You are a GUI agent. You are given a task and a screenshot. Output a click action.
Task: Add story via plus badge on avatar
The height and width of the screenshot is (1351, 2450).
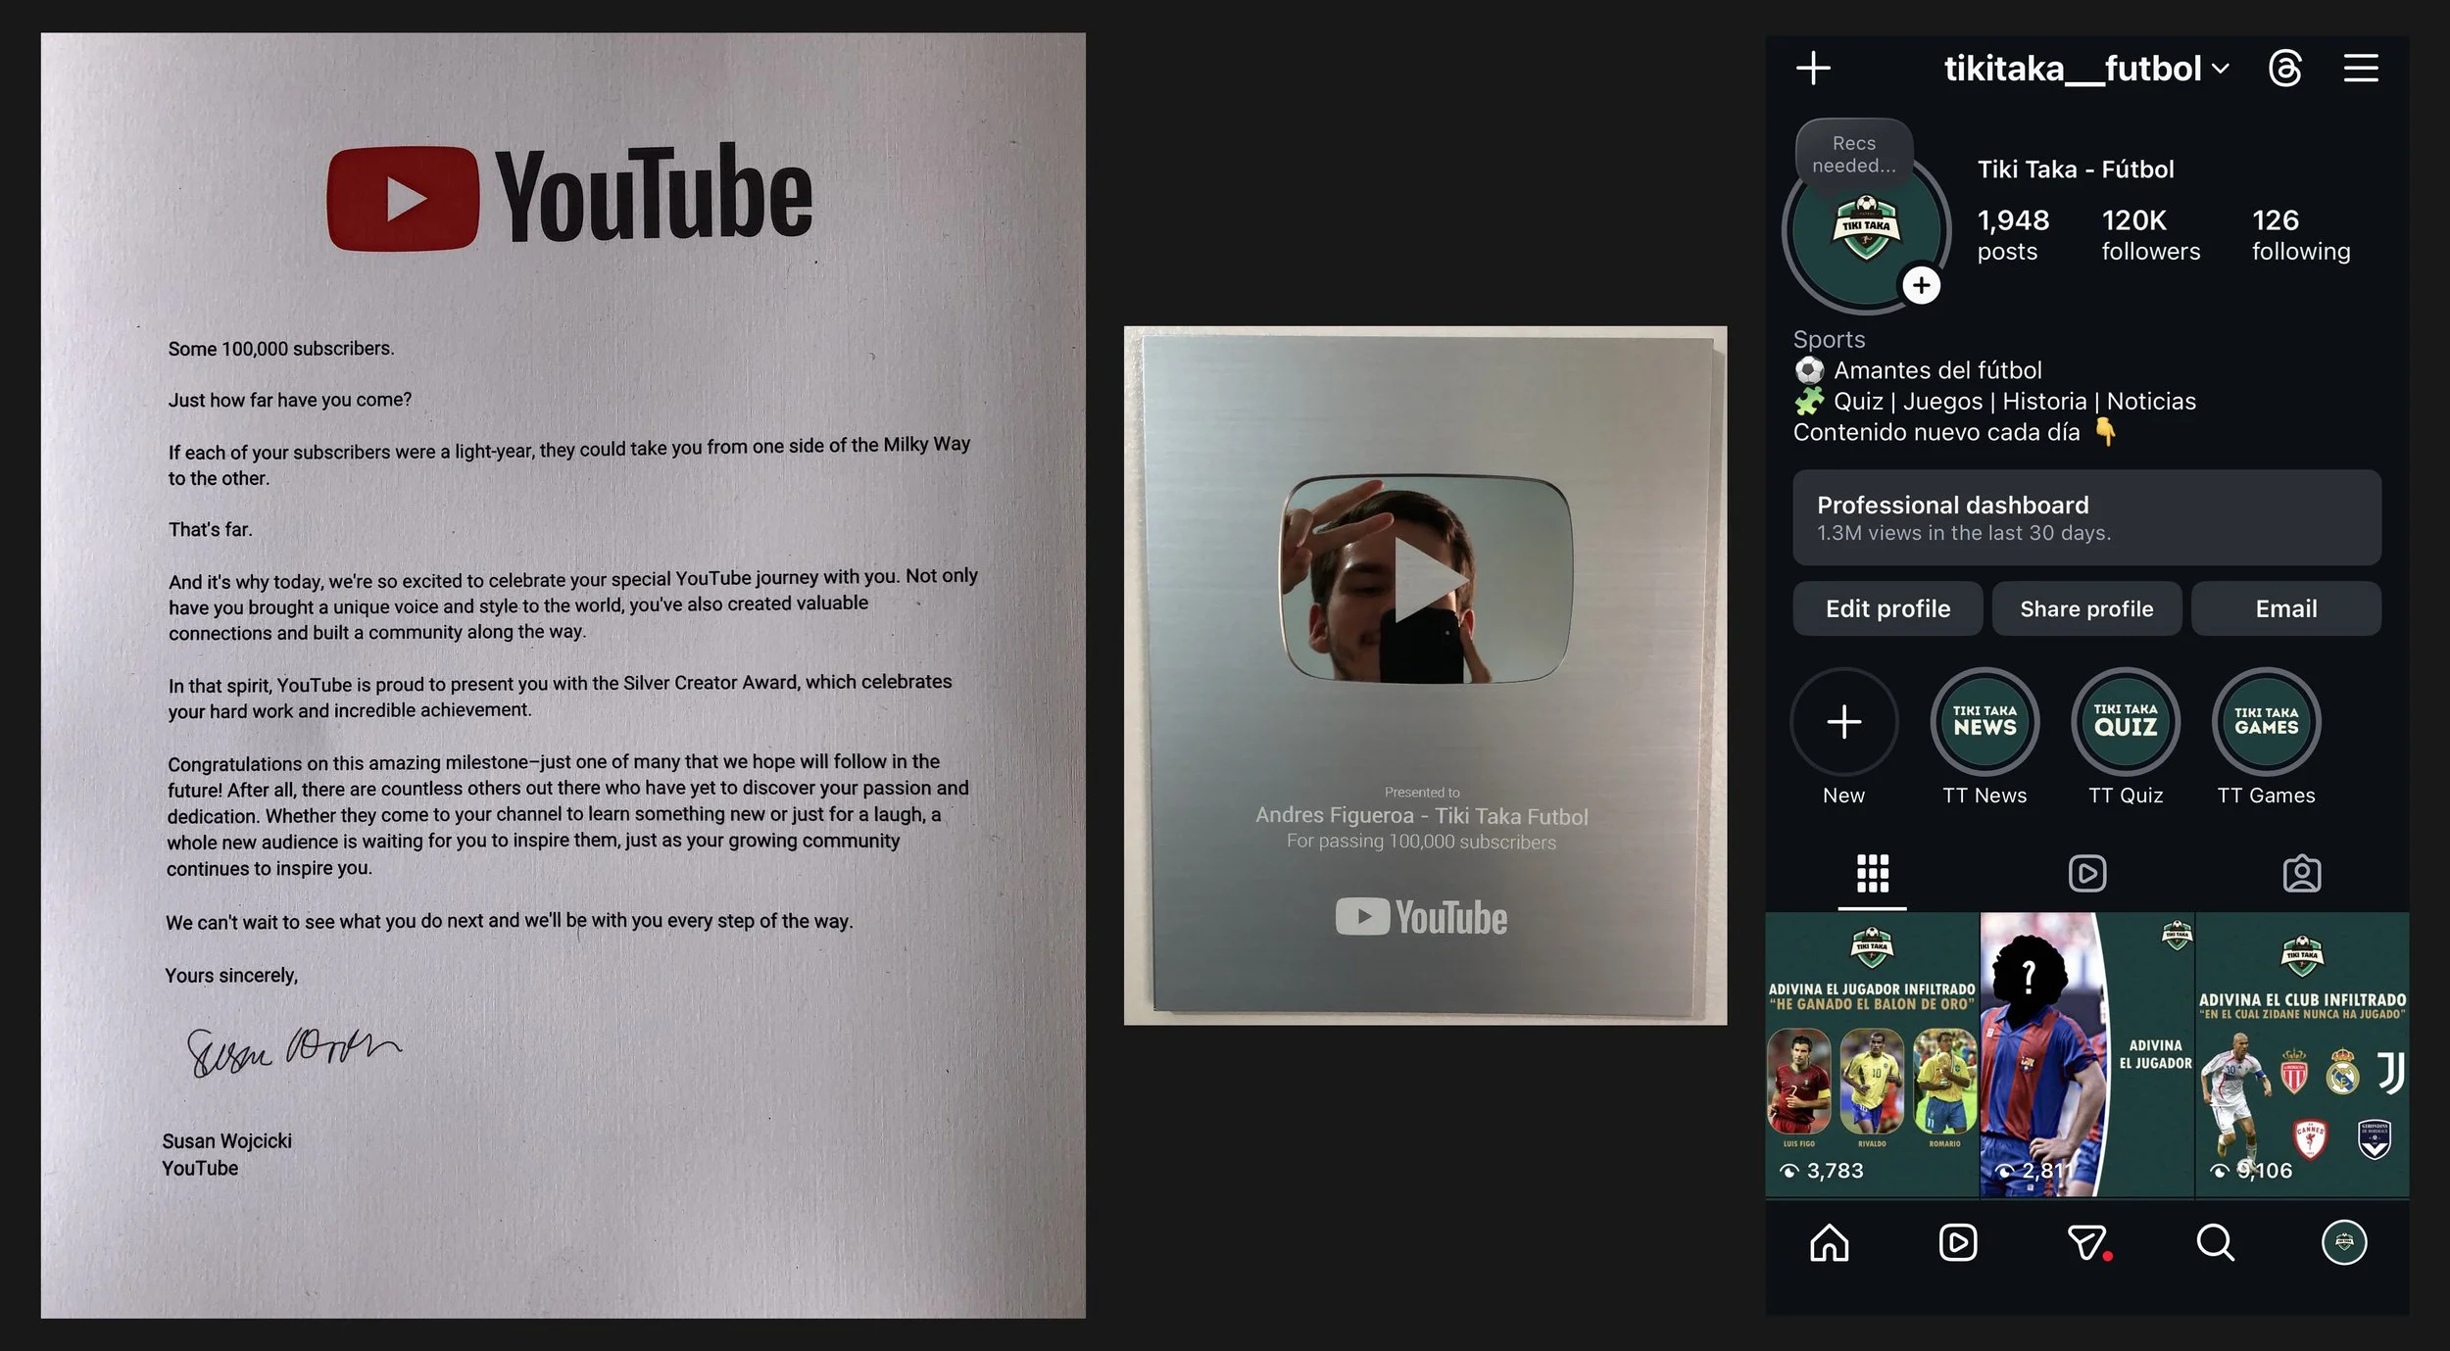pos(1921,285)
